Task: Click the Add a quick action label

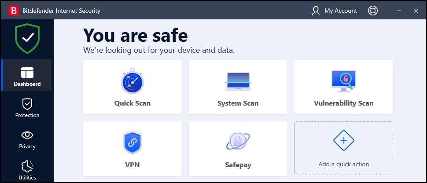Action: click(x=344, y=164)
